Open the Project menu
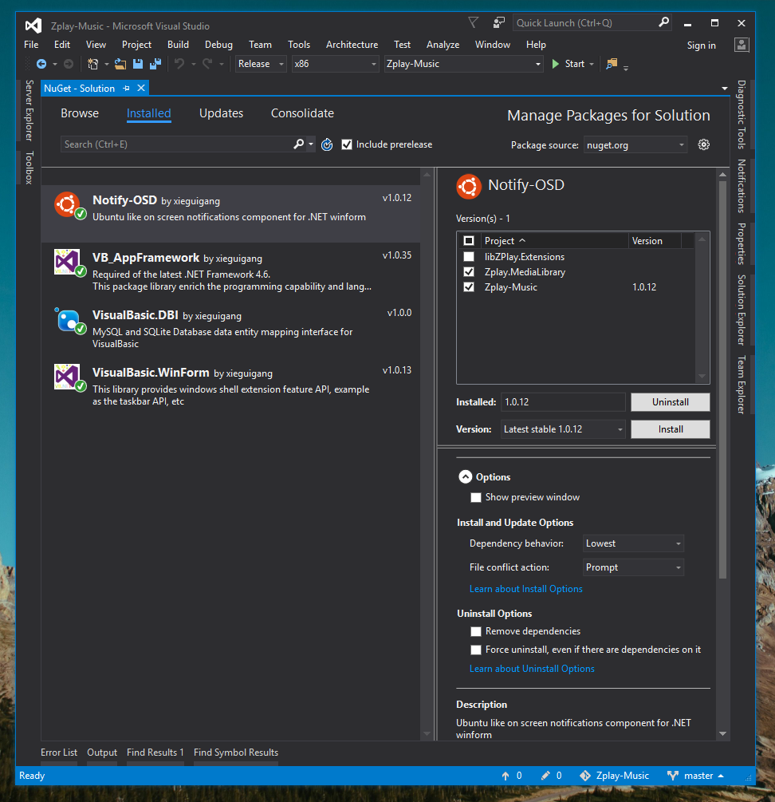 point(136,45)
